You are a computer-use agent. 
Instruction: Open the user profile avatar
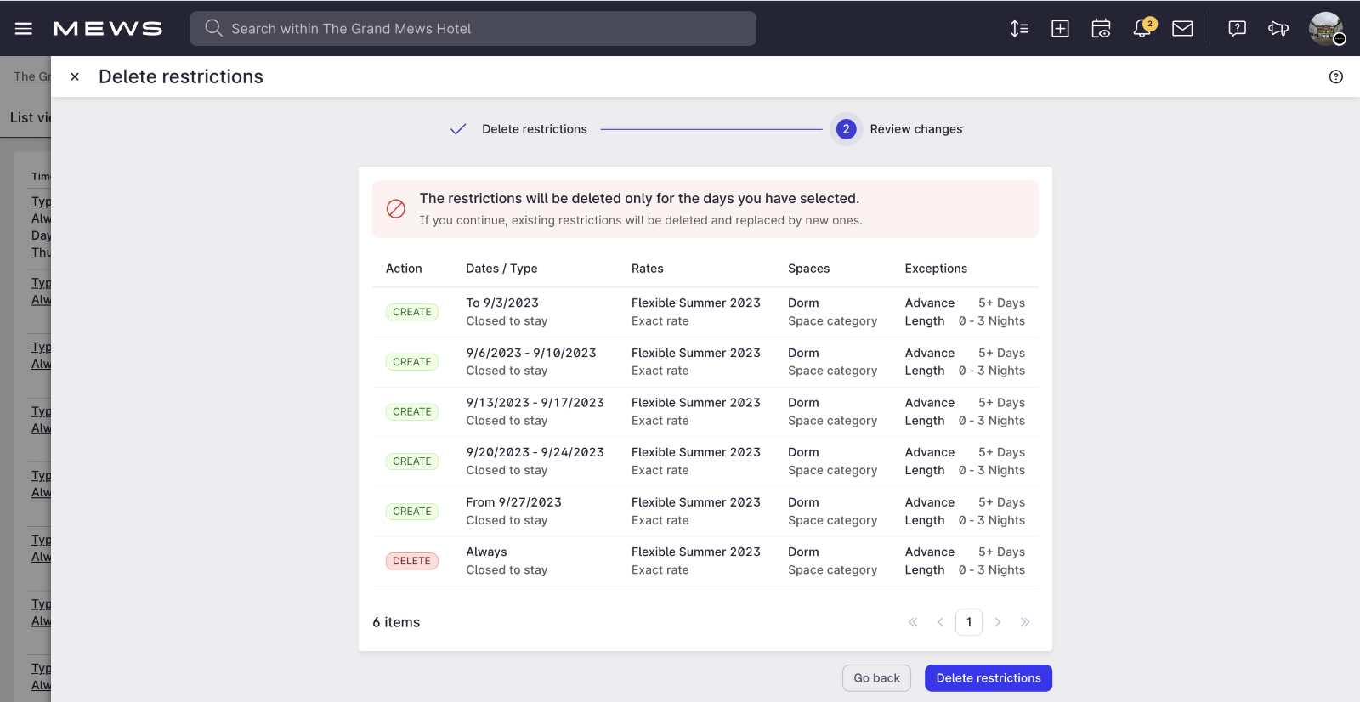[x=1325, y=29]
